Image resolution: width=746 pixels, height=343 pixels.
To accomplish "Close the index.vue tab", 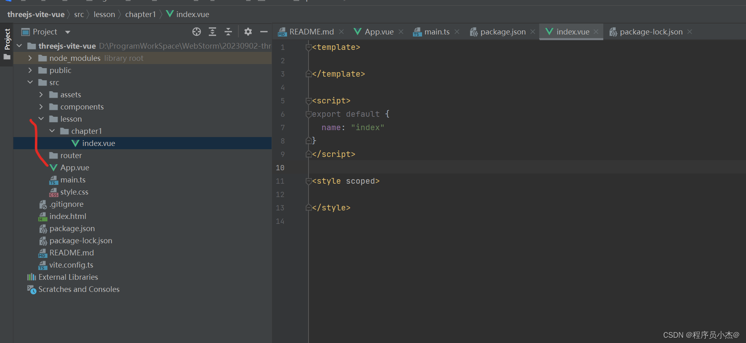I will (596, 32).
